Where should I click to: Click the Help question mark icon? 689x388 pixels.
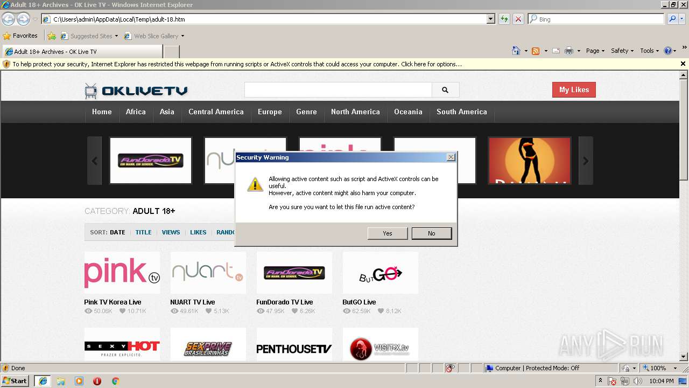[668, 51]
